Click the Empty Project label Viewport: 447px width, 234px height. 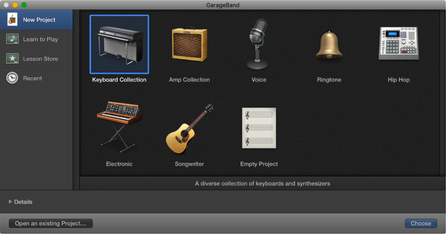point(259,164)
